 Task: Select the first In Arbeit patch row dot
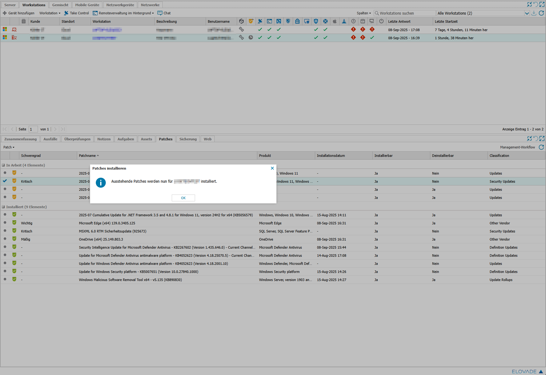coord(5,173)
